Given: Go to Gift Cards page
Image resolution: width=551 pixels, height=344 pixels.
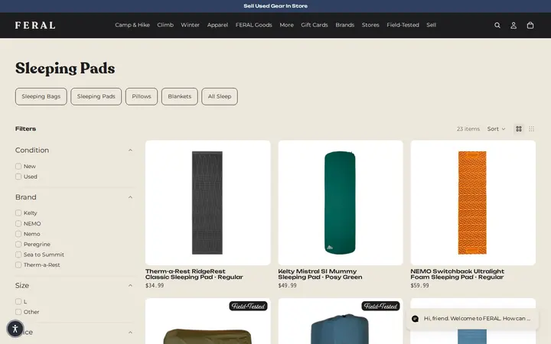Looking at the screenshot, I should (x=315, y=25).
